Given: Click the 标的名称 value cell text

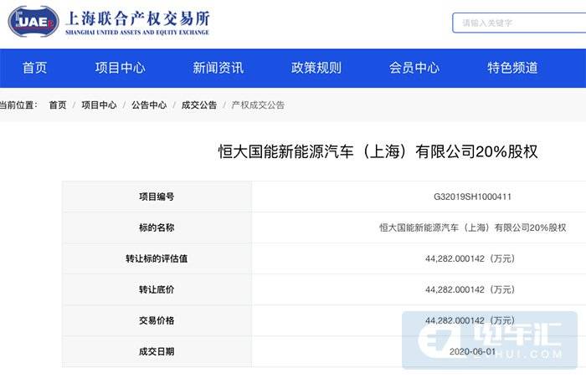Looking at the screenshot, I should (473, 227).
